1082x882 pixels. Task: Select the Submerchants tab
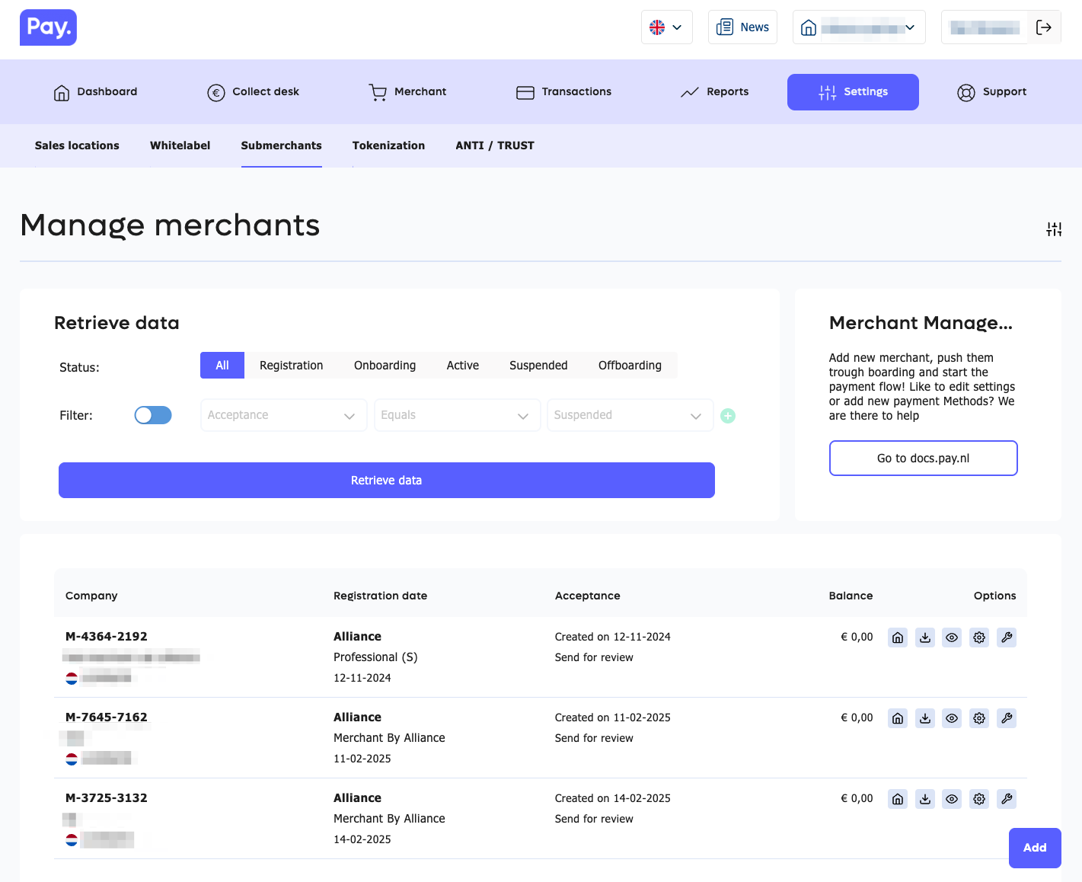(282, 145)
